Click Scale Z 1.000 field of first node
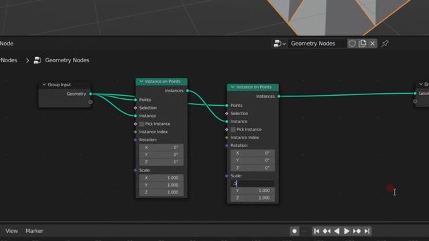This screenshot has width=429, height=241. [161, 192]
